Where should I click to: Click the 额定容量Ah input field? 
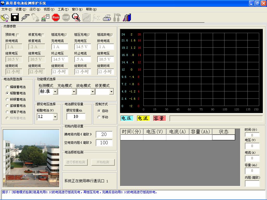click(x=76, y=117)
